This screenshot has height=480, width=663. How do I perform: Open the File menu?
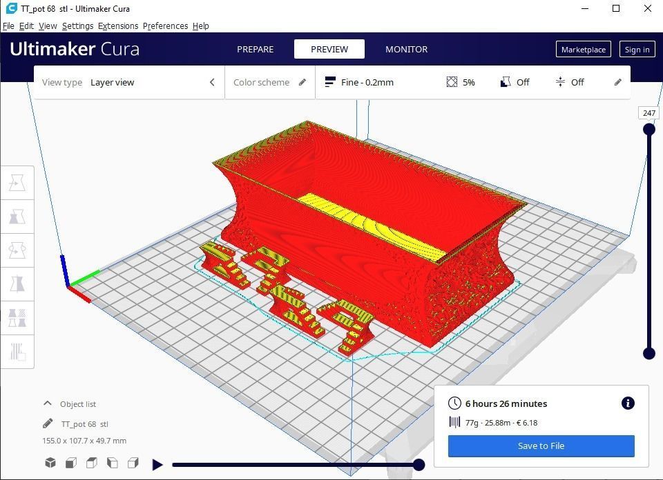[8, 26]
